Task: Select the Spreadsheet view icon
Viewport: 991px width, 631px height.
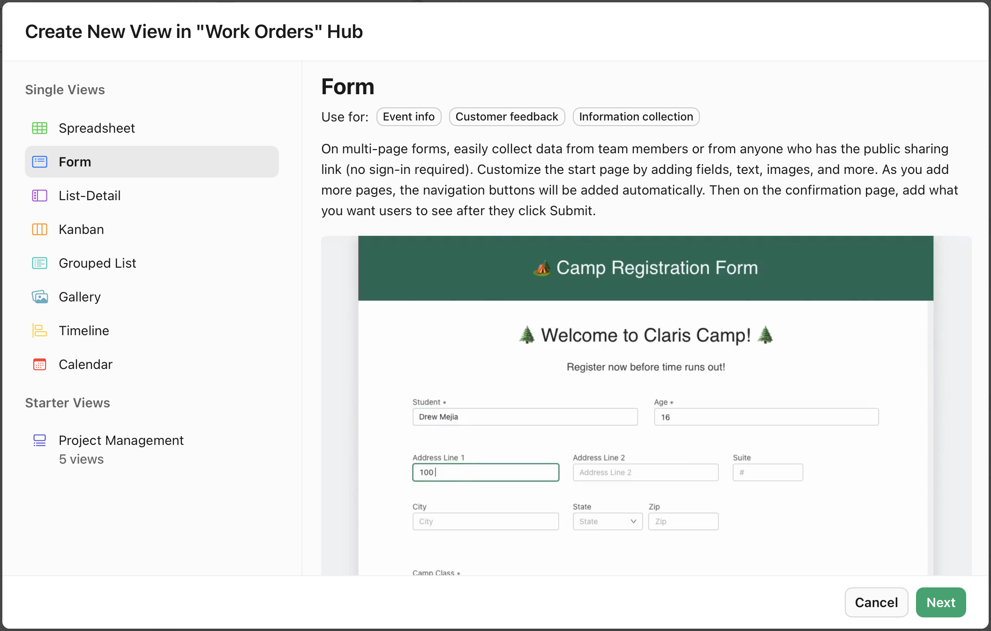Action: (x=40, y=128)
